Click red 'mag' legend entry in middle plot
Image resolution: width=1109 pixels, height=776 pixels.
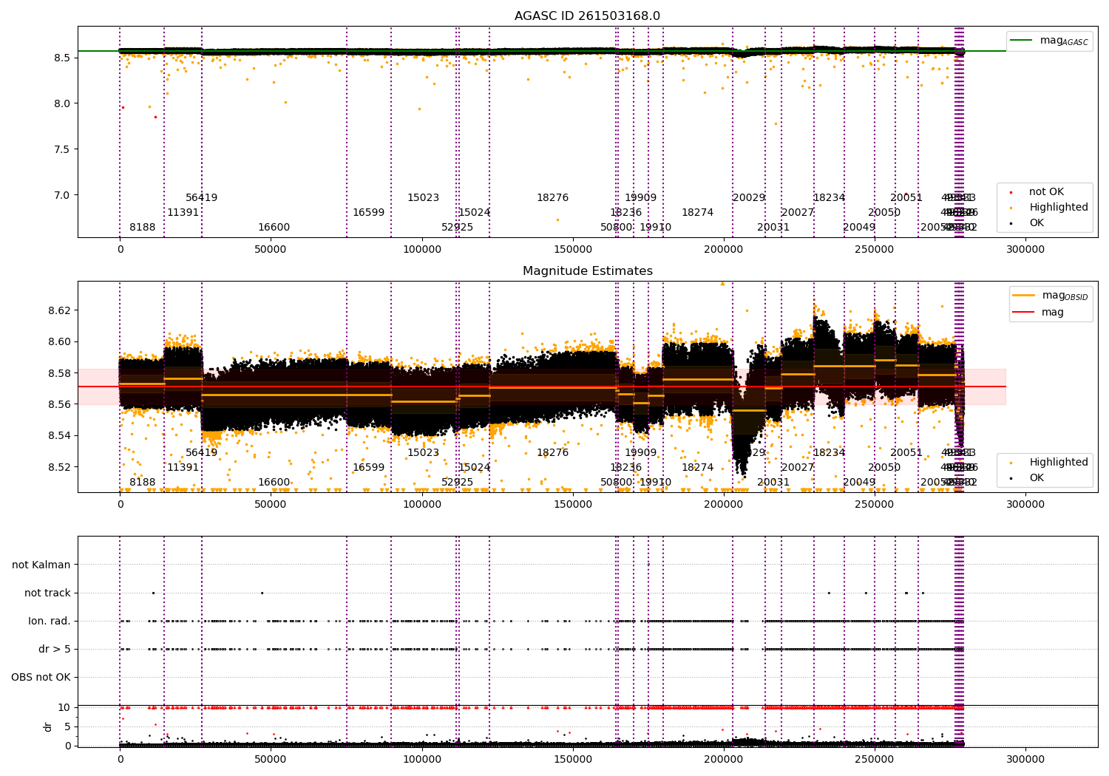(1039, 312)
